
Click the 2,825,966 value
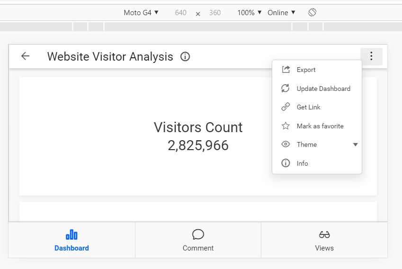[198, 145]
